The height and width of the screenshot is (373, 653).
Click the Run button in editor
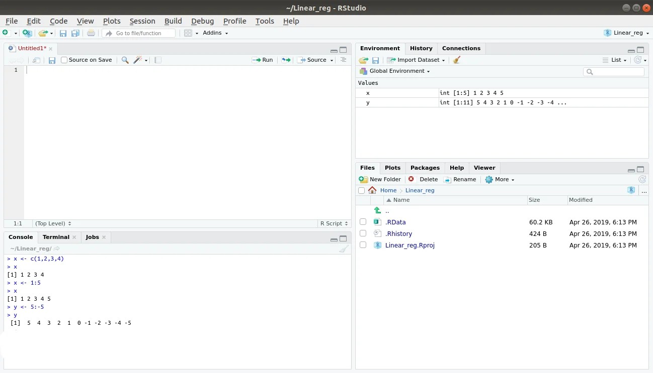[263, 60]
